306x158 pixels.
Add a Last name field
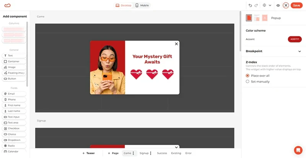(14, 111)
